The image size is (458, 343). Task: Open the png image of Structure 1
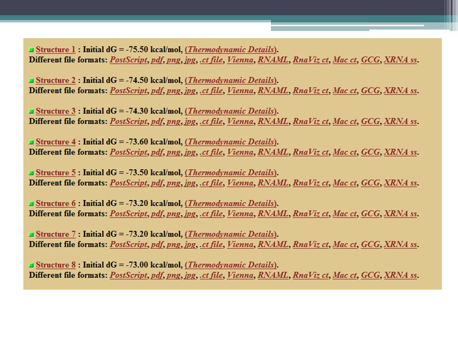point(174,61)
